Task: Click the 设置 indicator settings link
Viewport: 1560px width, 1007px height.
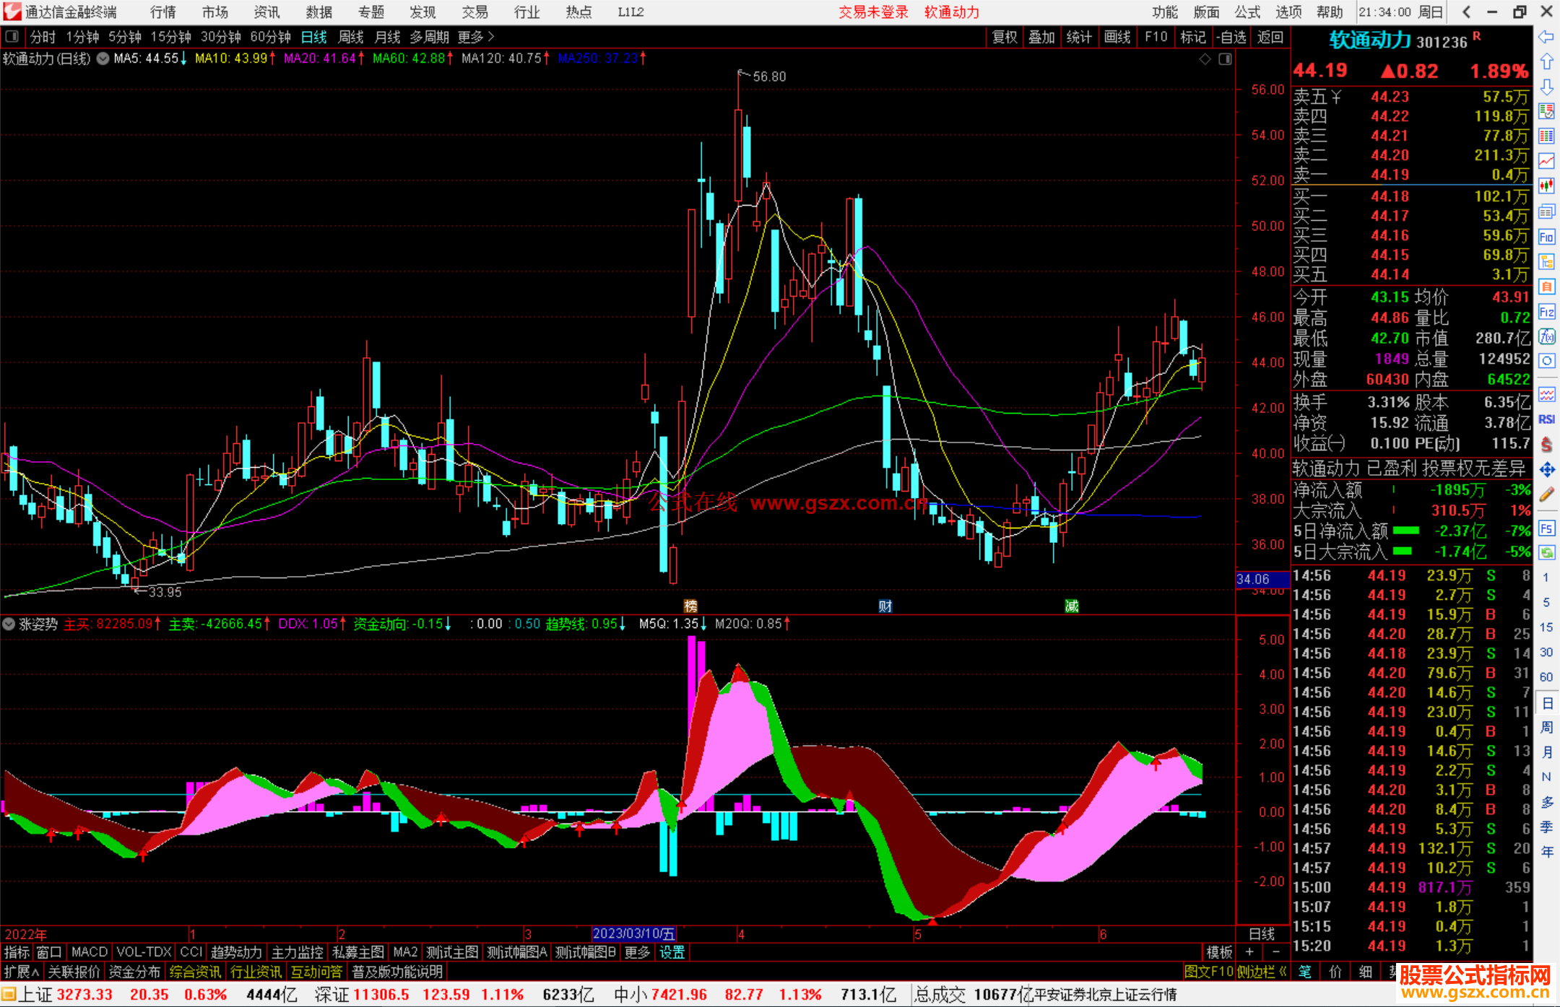Action: coord(672,952)
